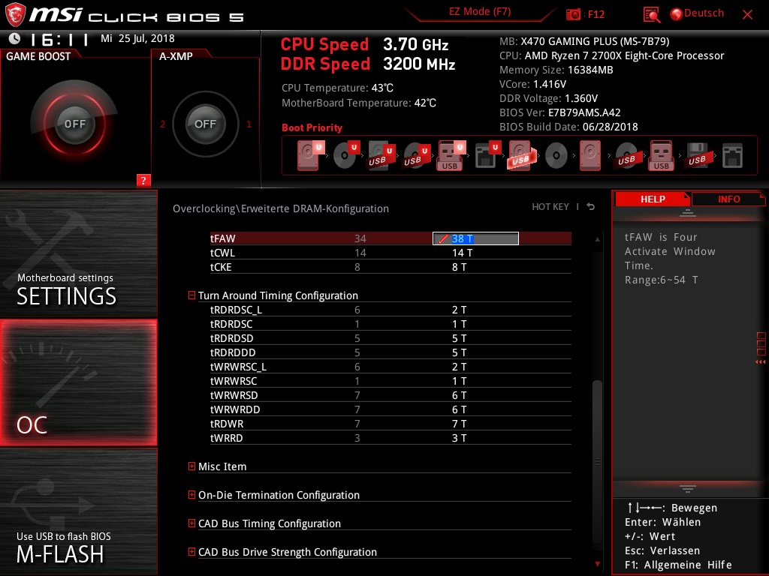Select the tRDRDSD row
This screenshot has width=769, height=576.
[x=391, y=338]
